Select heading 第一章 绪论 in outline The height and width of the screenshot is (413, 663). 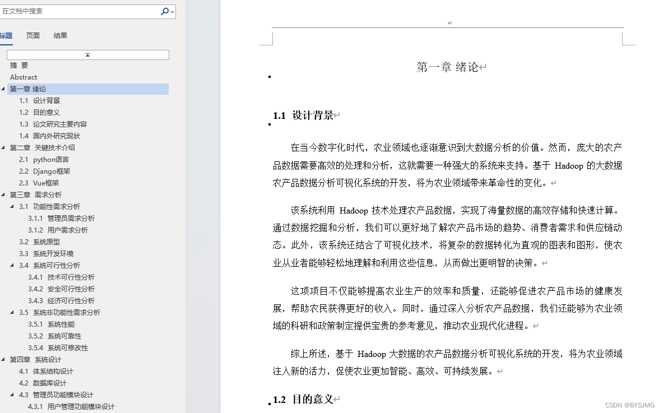coord(88,89)
